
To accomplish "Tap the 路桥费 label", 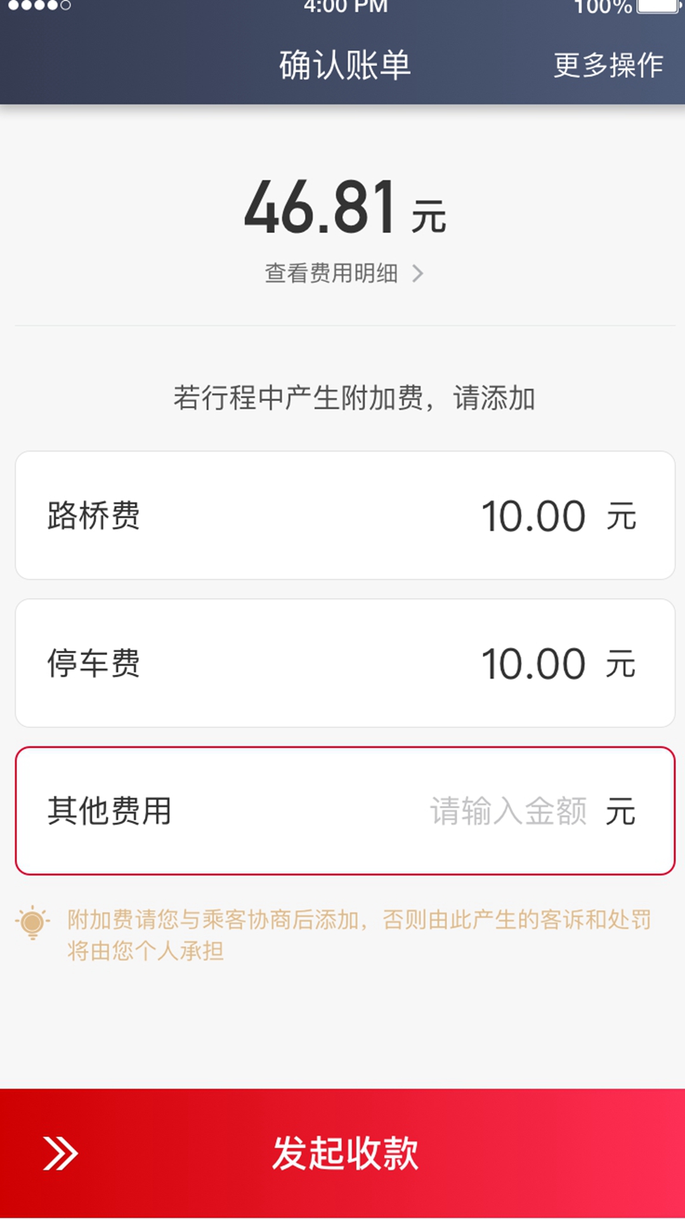I will pos(93,516).
